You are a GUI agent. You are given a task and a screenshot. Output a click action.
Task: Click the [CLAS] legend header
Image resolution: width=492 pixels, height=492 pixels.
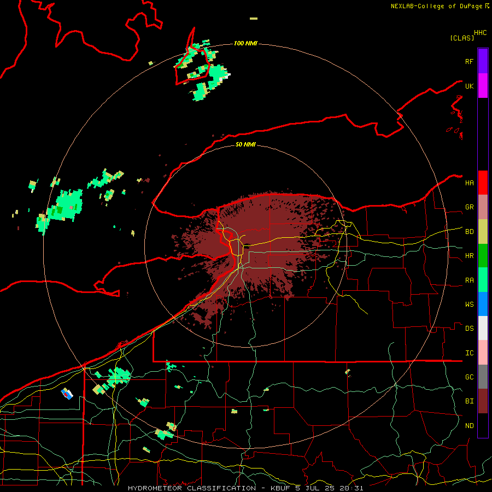(x=462, y=38)
